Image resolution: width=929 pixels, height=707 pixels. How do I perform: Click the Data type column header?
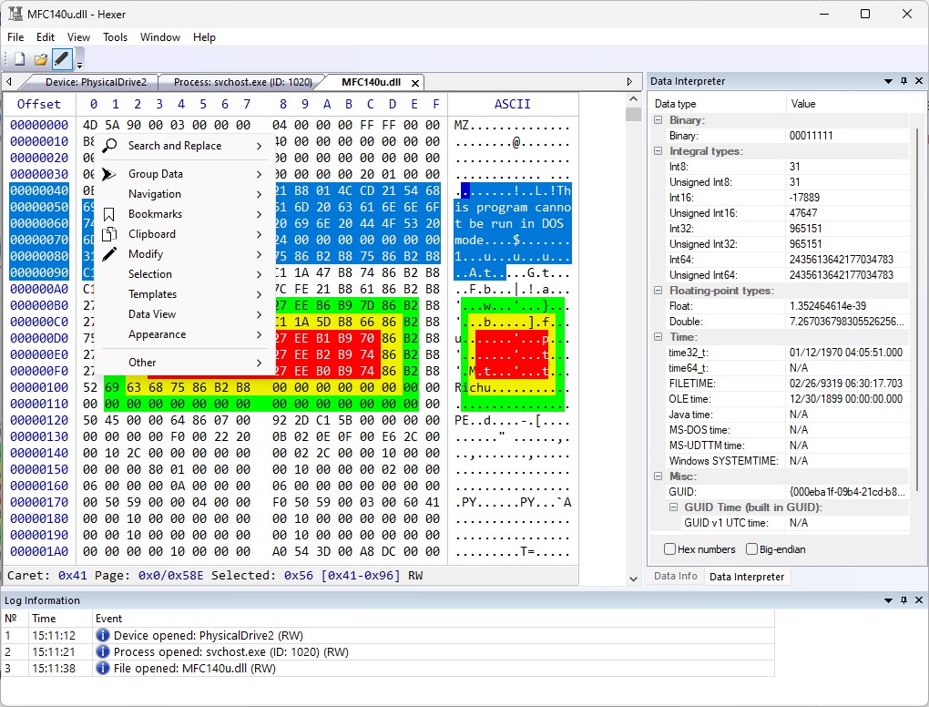click(676, 104)
